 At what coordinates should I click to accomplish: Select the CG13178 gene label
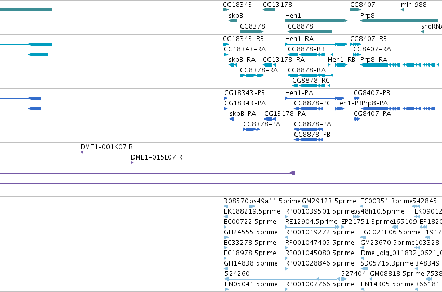pos(277,5)
